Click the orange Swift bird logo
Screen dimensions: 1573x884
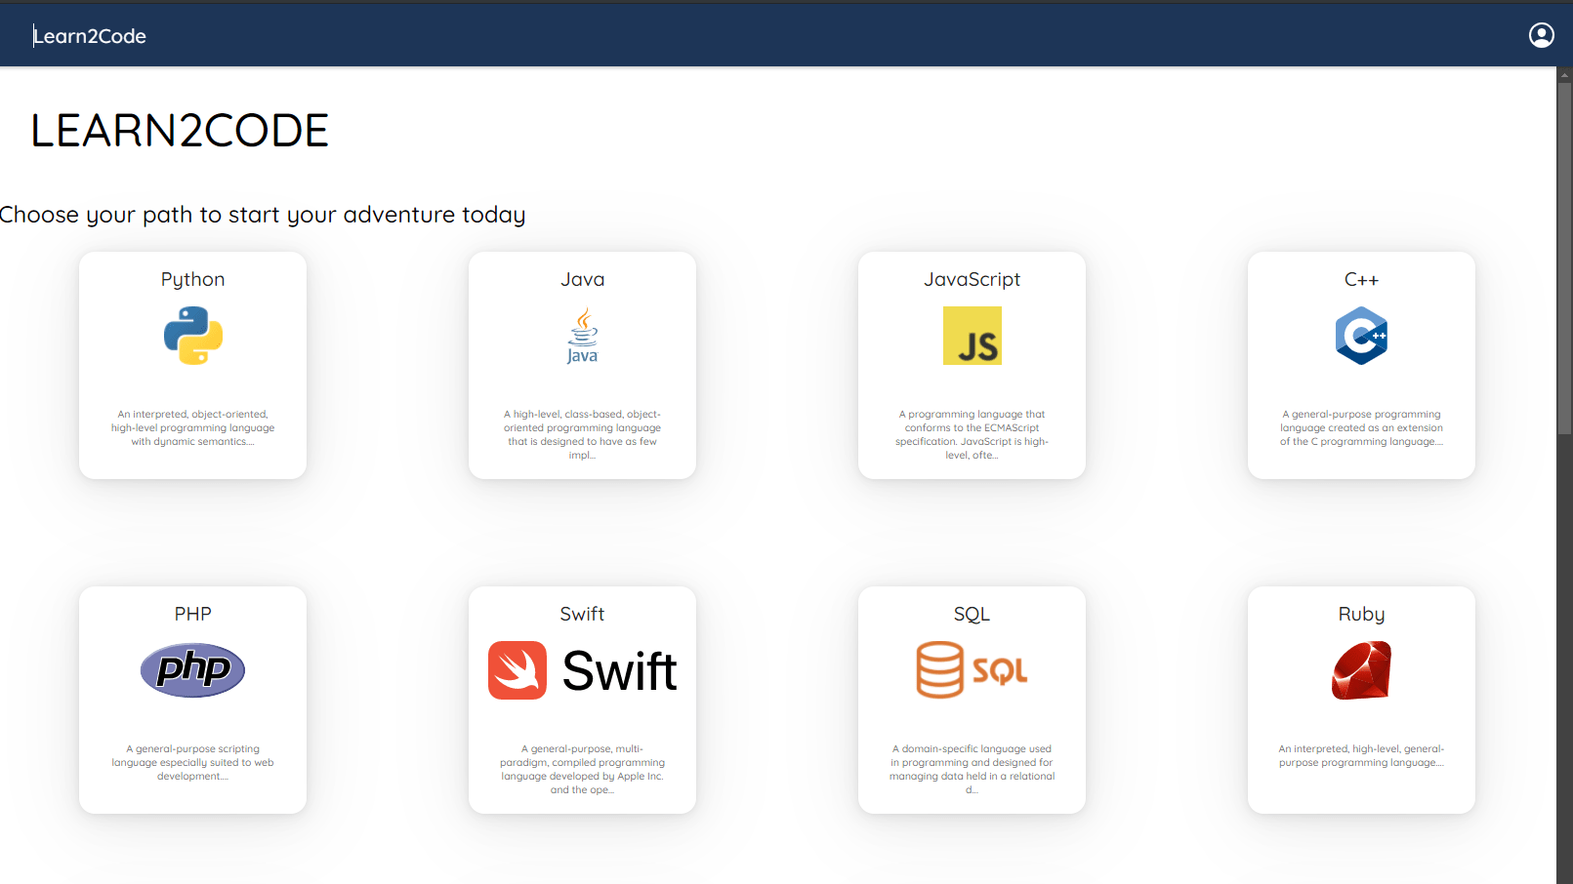coord(583,670)
